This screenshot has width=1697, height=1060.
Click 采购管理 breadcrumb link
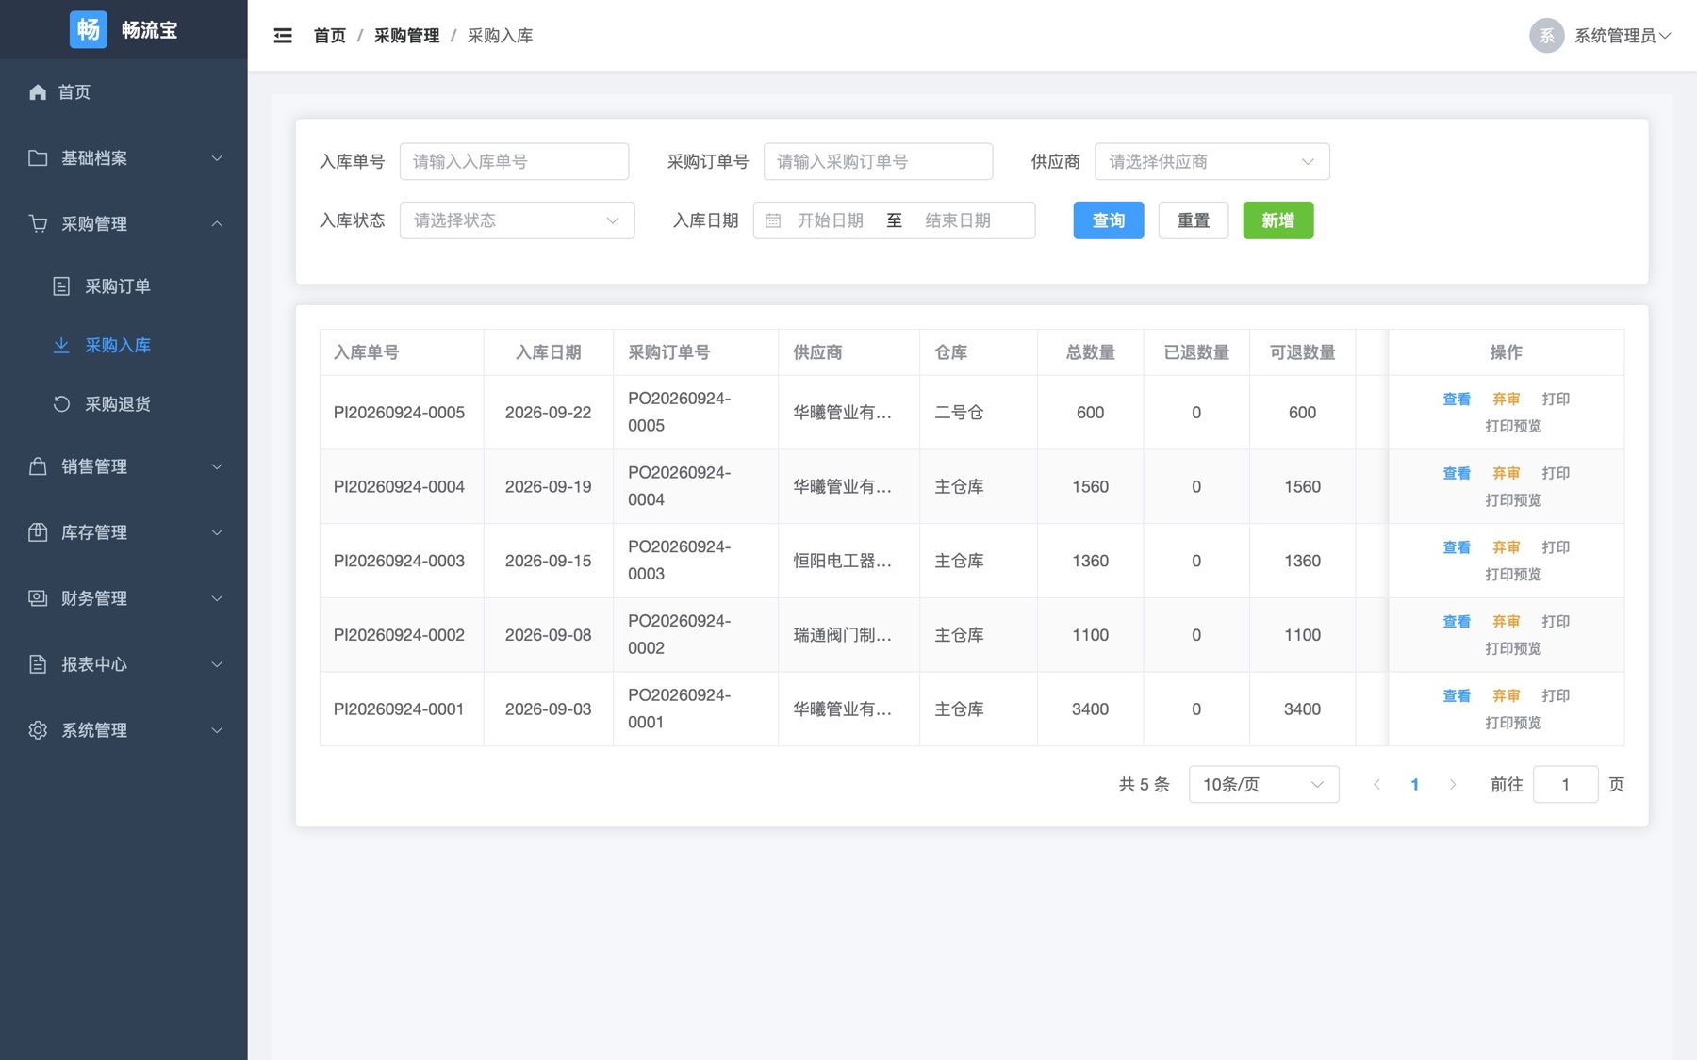point(406,36)
